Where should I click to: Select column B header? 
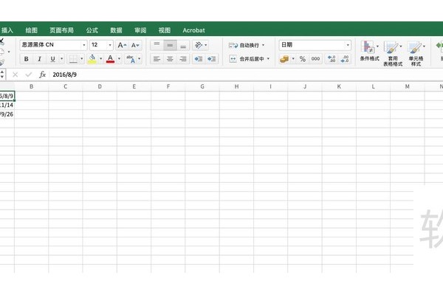click(x=31, y=87)
